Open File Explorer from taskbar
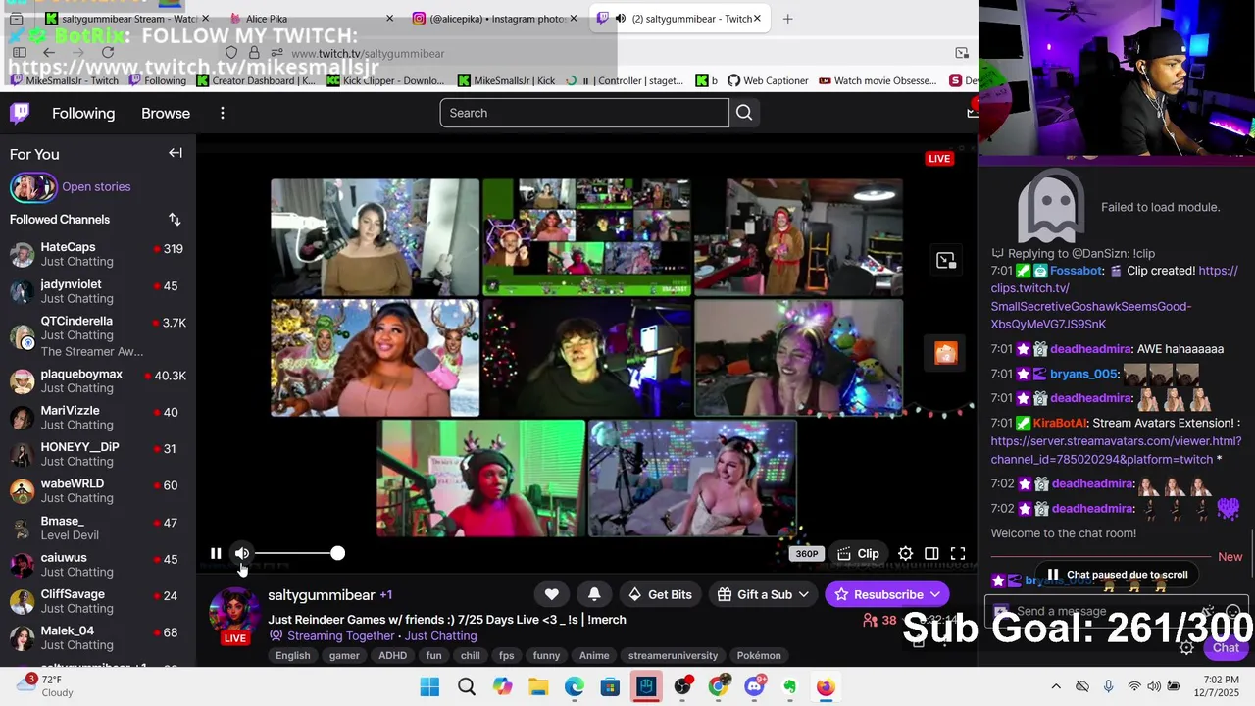Screen dimensions: 1255x706 [x=538, y=686]
